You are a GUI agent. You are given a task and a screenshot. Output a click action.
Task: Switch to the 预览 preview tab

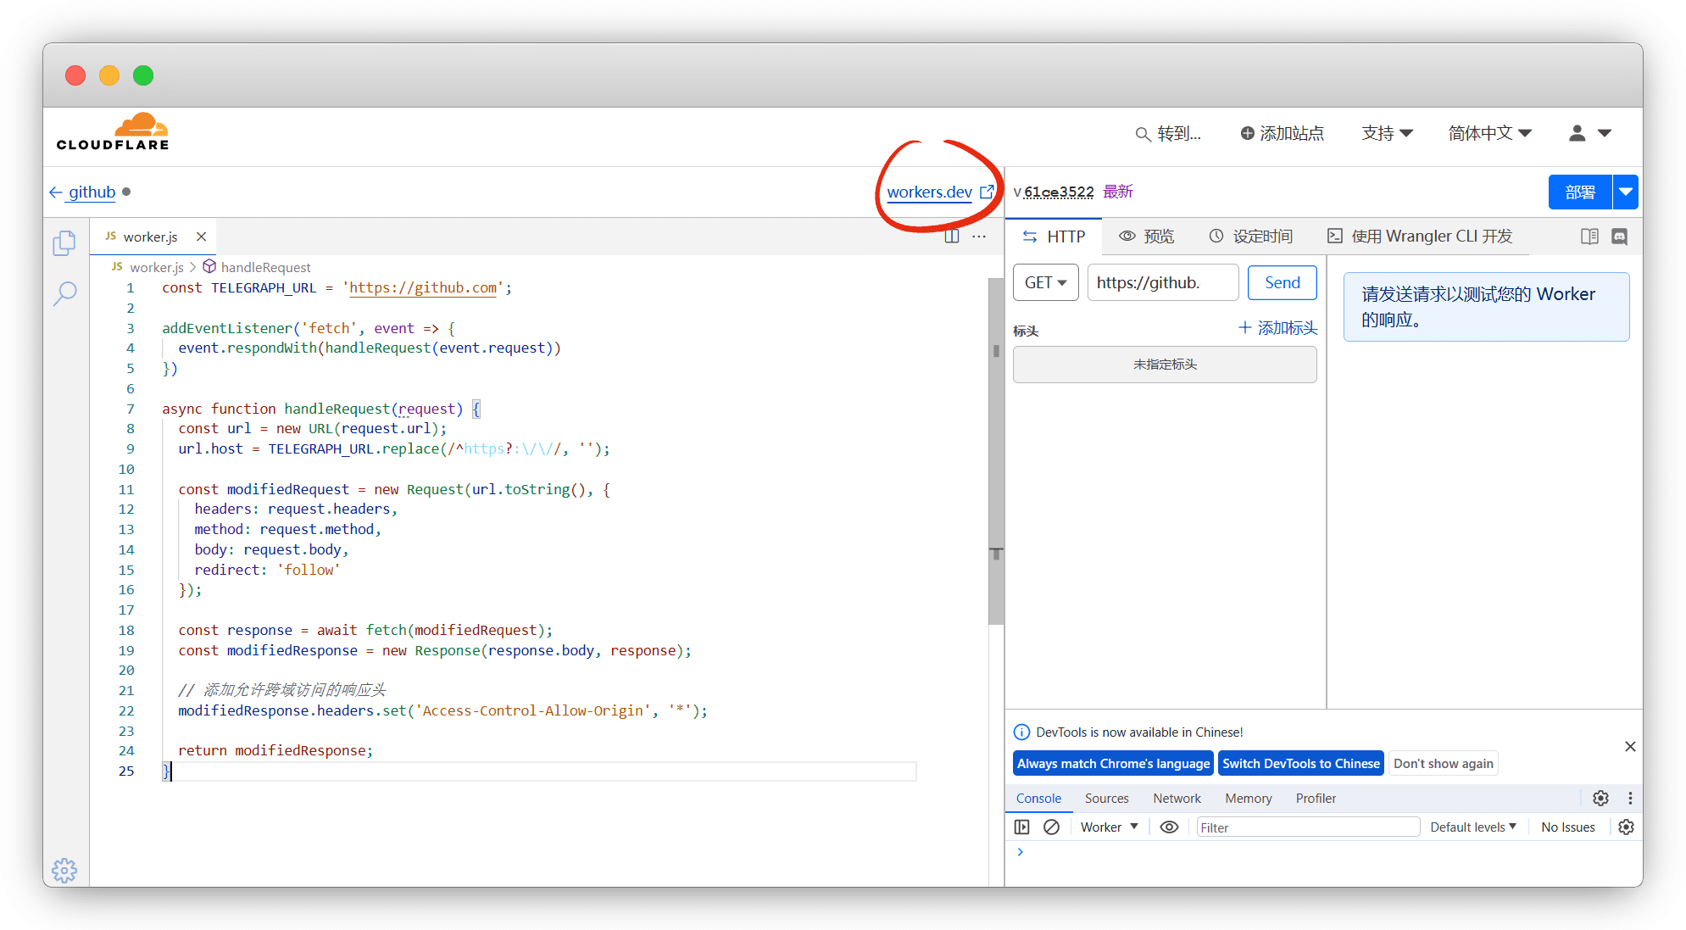coord(1147,237)
